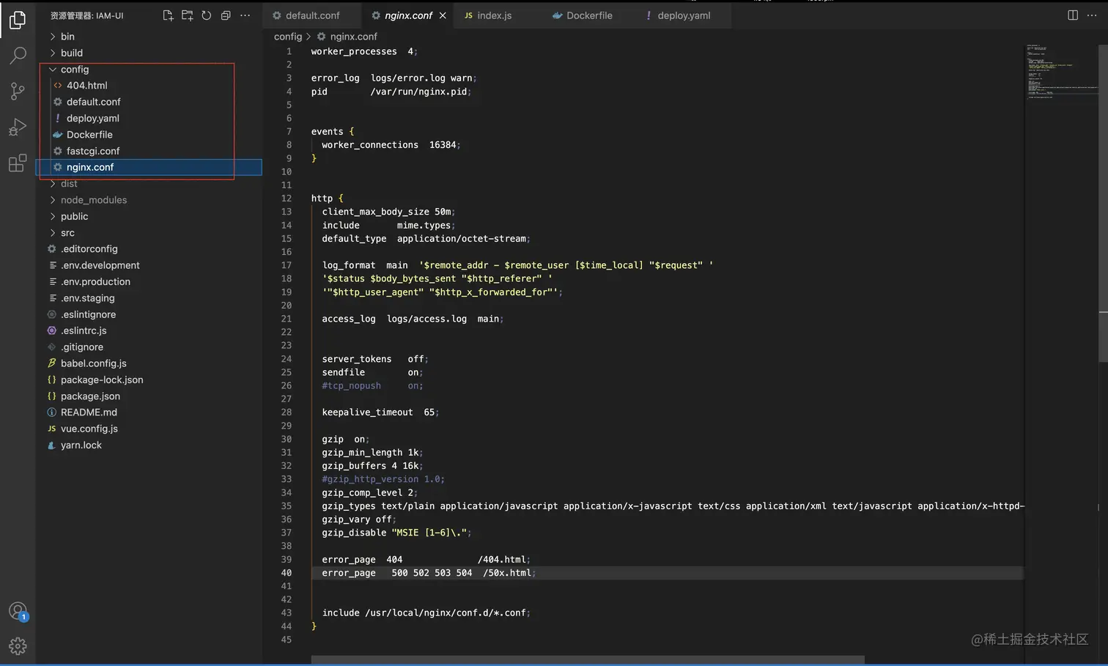Open the yarn.lock file
The image size is (1108, 666).
tap(149, 445)
